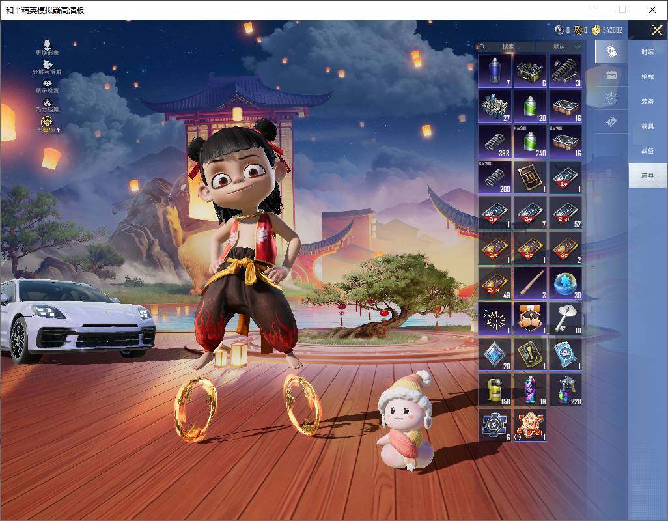
Task: Select the gold x2 card with 49
Action: [495, 283]
